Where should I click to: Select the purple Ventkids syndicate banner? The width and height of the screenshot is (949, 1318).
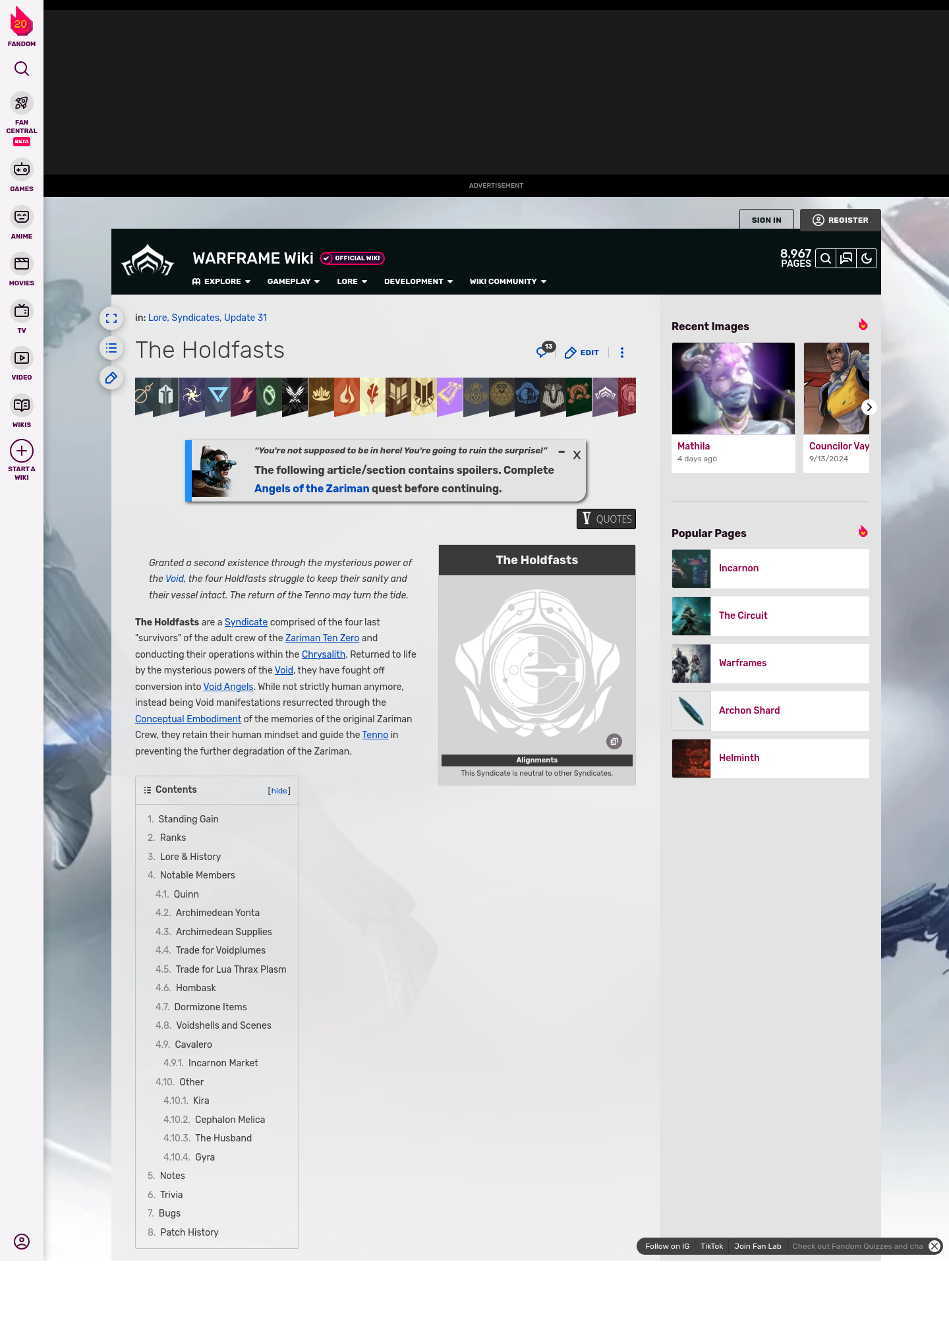[x=449, y=397]
